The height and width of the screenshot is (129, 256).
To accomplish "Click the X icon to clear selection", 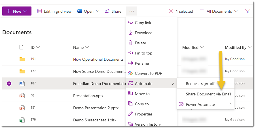I will pos(171,11).
